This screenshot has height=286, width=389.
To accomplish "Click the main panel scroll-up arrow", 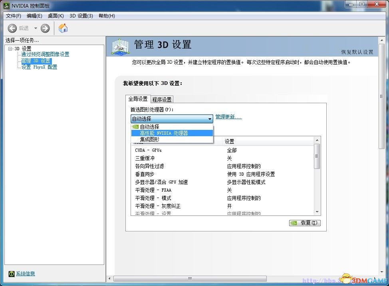I will 381,40.
